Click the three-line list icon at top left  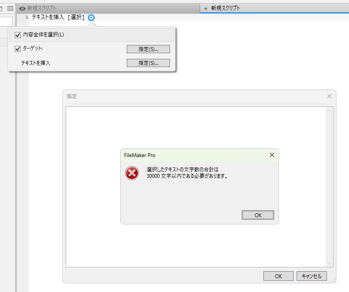coord(10,9)
